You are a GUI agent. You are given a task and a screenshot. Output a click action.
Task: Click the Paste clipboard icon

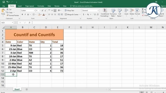pos(3,11)
